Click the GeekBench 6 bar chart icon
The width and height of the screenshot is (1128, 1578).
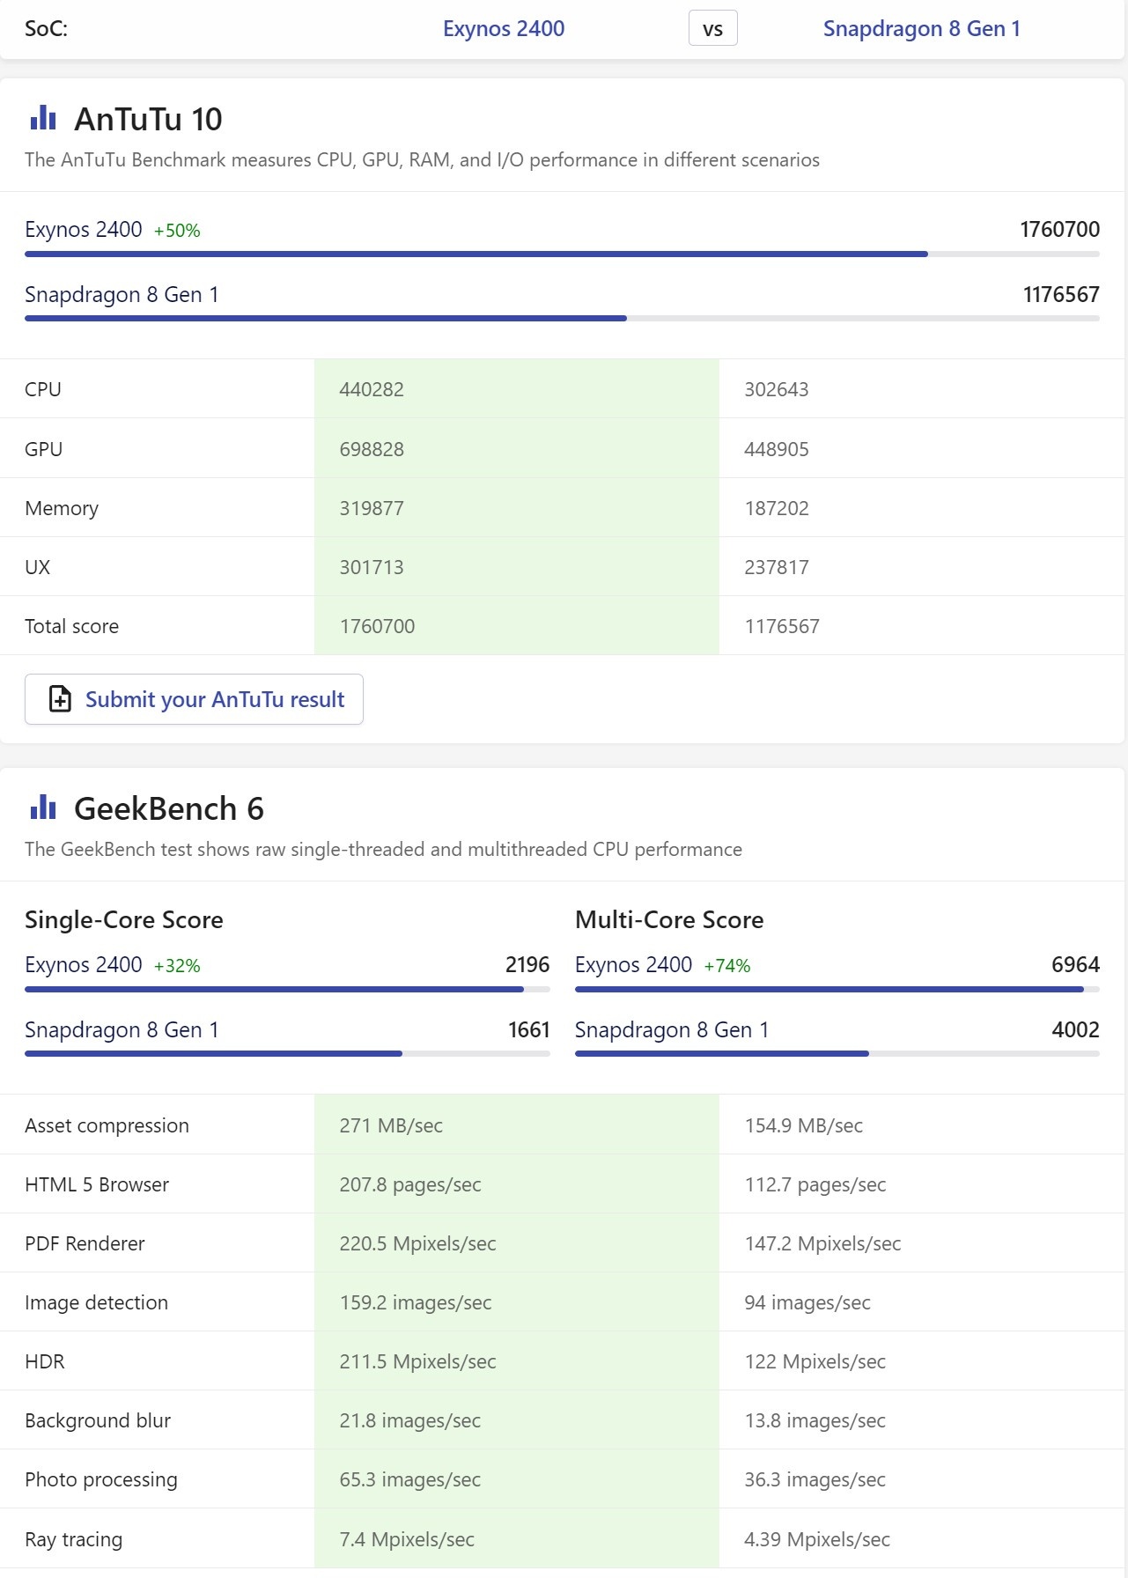(43, 807)
